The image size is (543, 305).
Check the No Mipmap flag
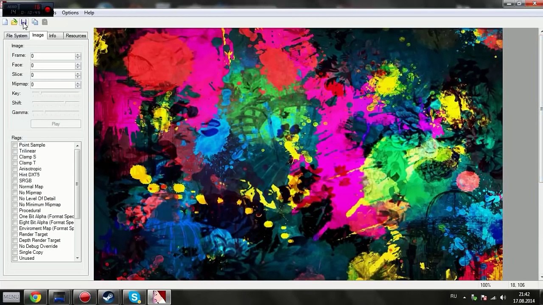click(x=15, y=193)
